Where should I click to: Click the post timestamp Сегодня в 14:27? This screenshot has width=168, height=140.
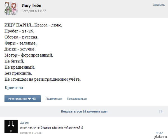click(x=34, y=11)
